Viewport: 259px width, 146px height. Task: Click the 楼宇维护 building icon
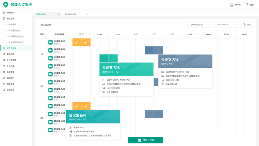(x=4, y=78)
